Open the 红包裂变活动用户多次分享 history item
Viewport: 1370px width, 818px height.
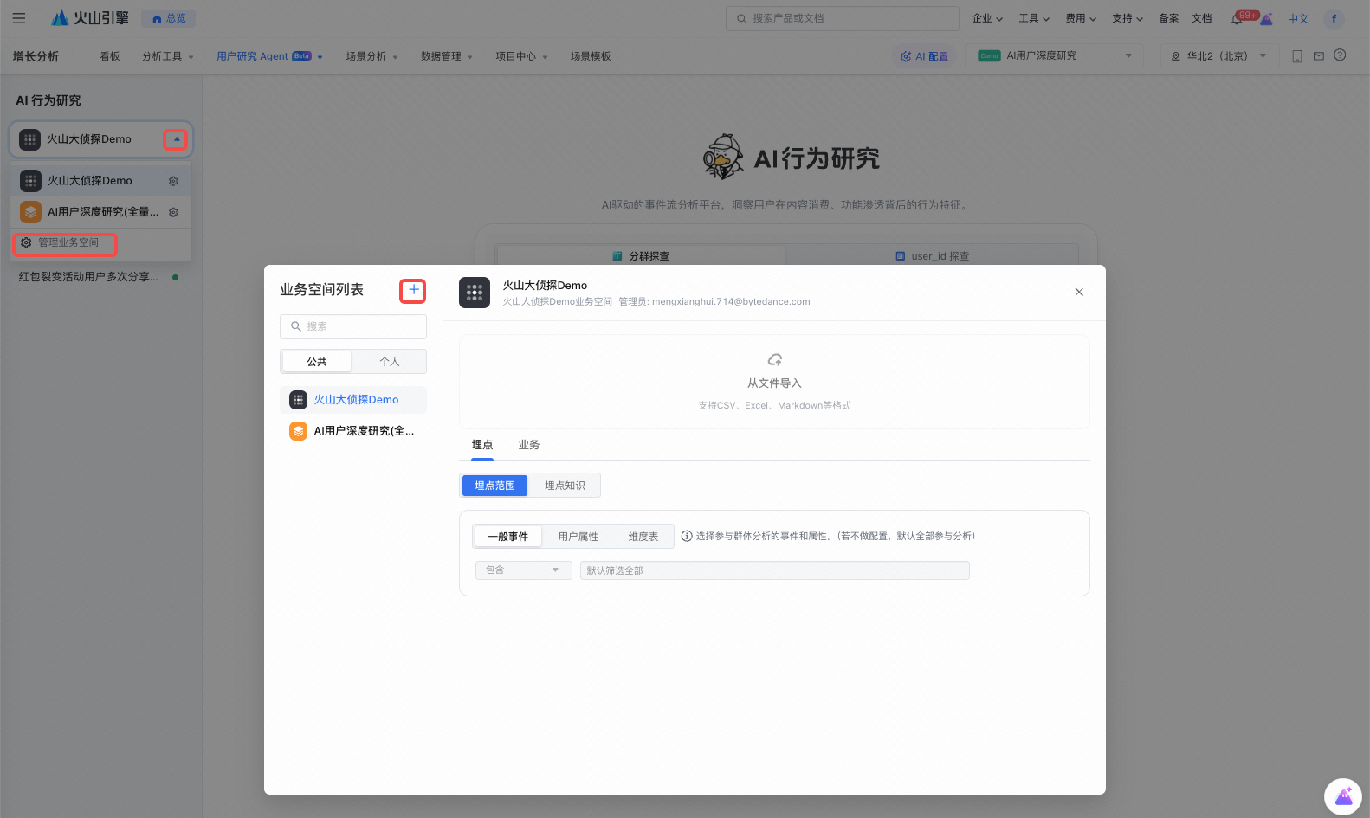coord(100,277)
